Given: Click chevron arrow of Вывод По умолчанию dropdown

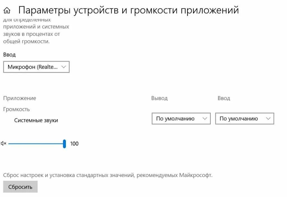Looking at the screenshot, I should pyautogui.click(x=205, y=119).
